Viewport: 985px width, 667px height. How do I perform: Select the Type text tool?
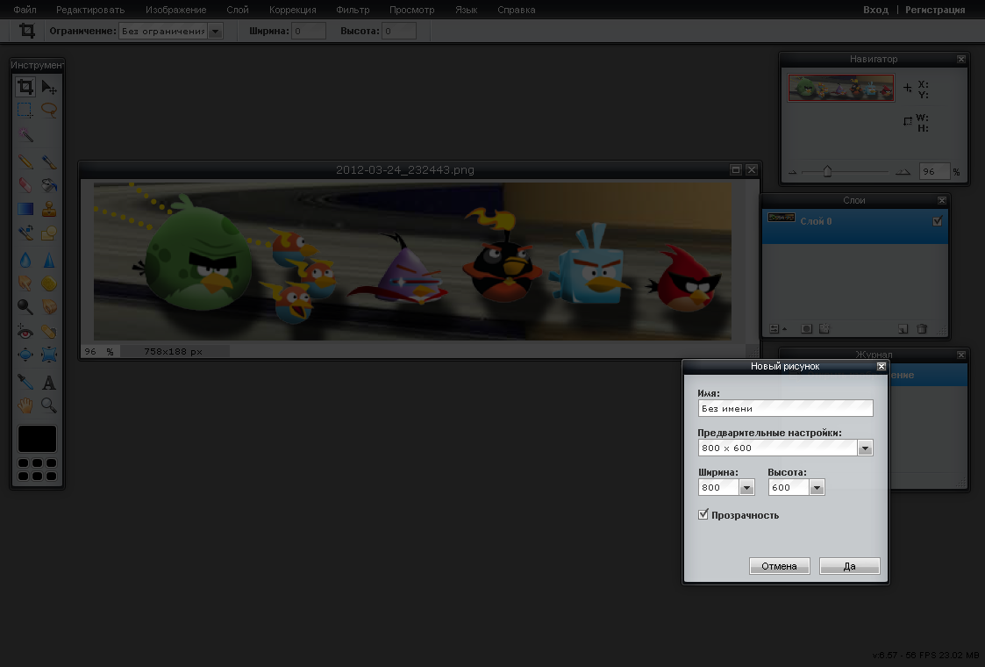pyautogui.click(x=49, y=382)
